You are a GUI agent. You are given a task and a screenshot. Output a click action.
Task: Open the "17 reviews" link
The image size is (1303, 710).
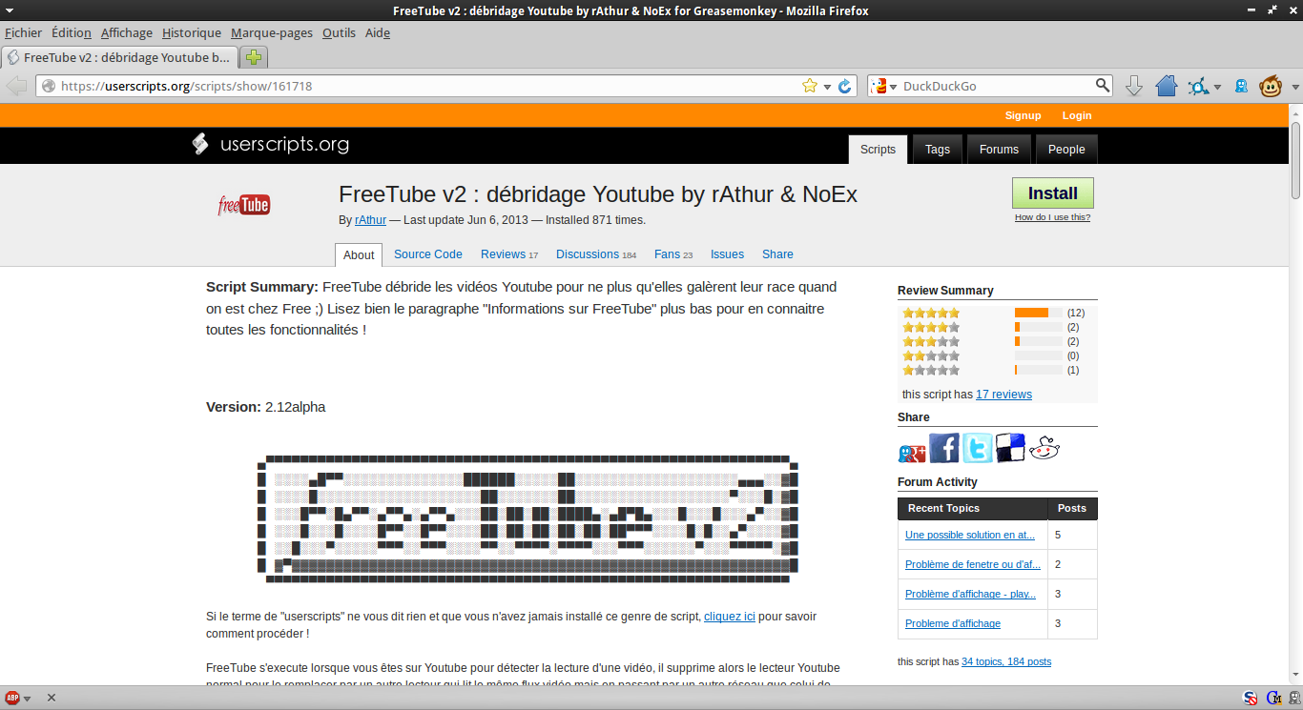1003,395
